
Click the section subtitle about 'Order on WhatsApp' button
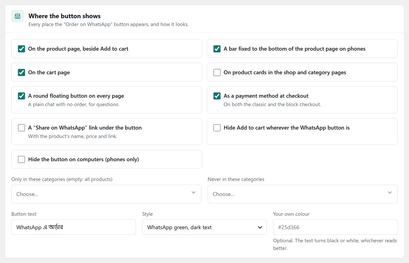(x=109, y=24)
